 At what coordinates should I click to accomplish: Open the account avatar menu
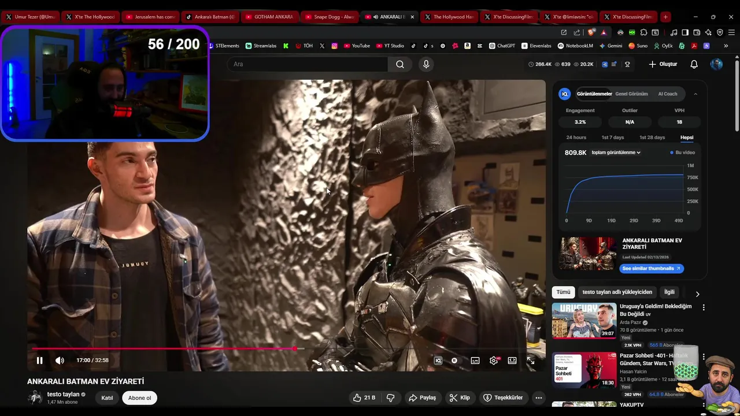tap(716, 64)
